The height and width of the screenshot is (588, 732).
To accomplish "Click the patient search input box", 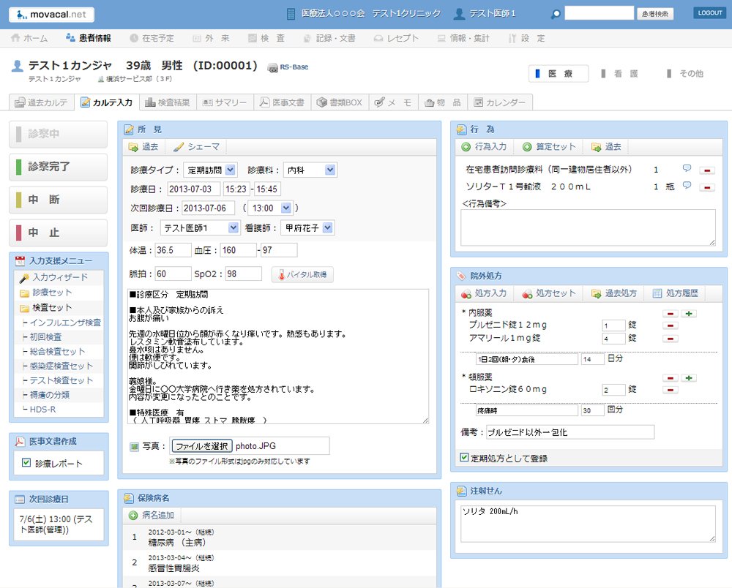I will [x=599, y=13].
